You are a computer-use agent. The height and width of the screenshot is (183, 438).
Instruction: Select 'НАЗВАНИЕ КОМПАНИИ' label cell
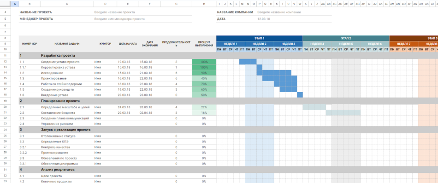coord(235,12)
